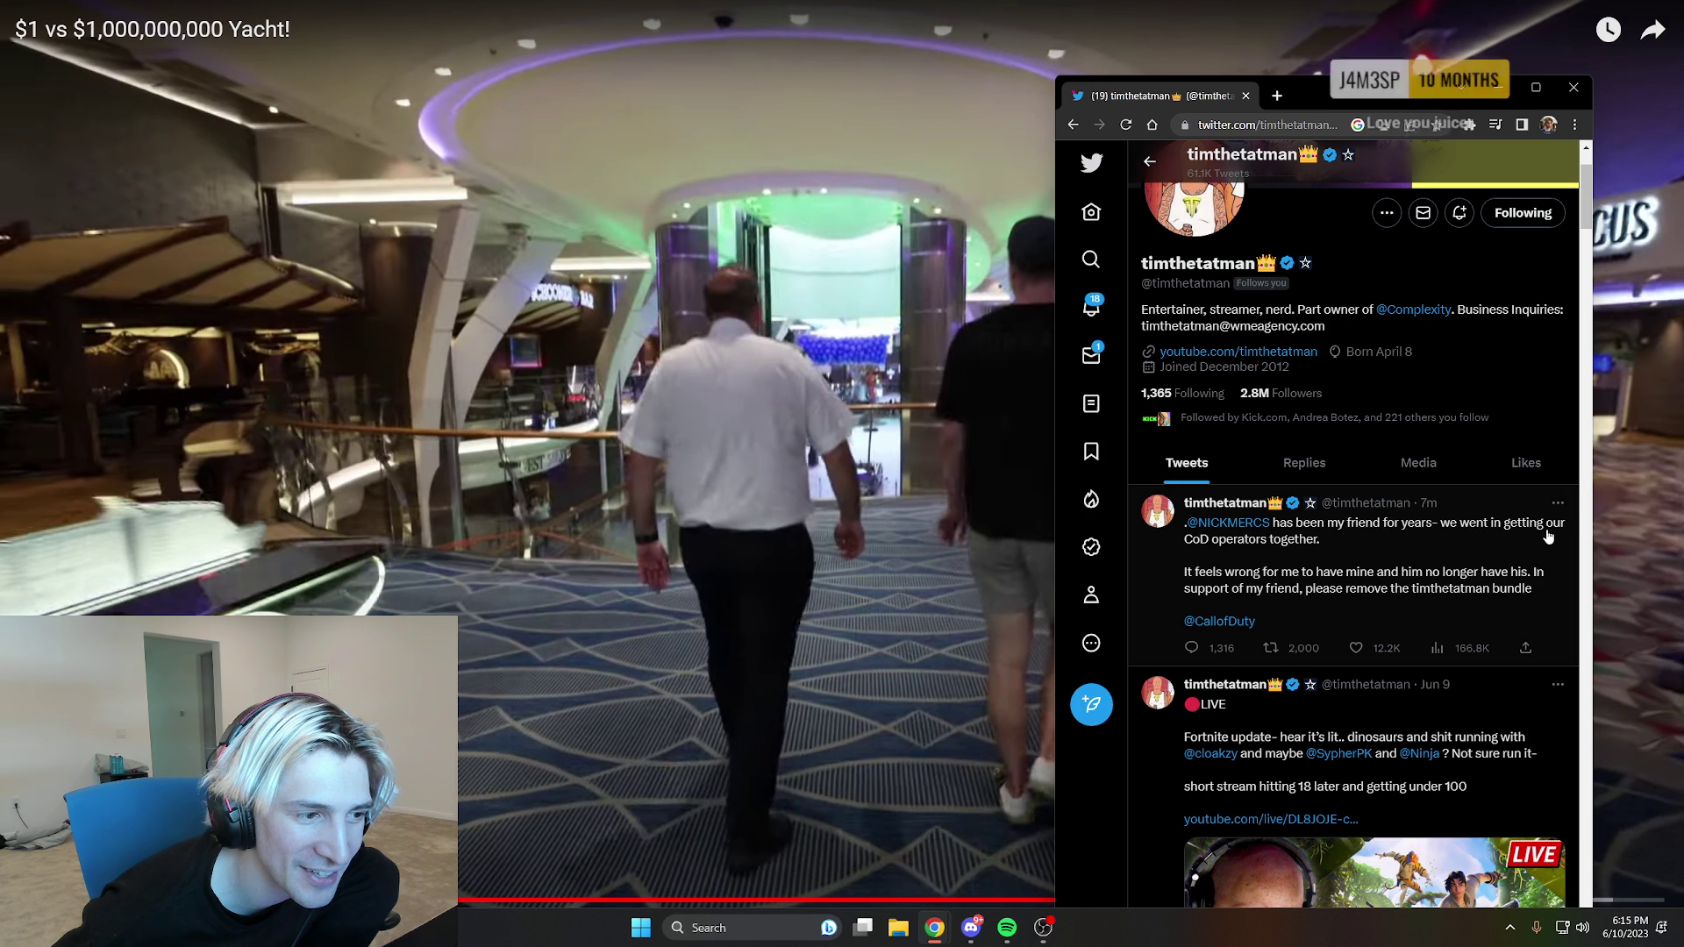Compose a new tweet with the feather button

[x=1090, y=704]
